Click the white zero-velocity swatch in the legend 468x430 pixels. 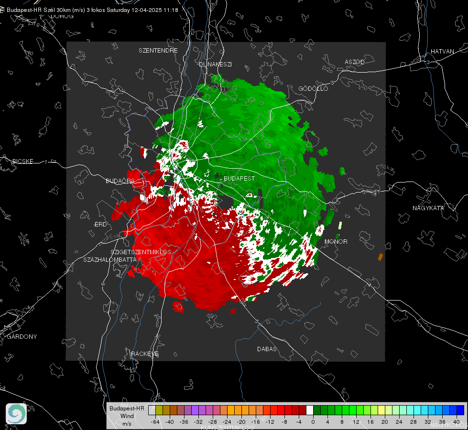pos(310,410)
